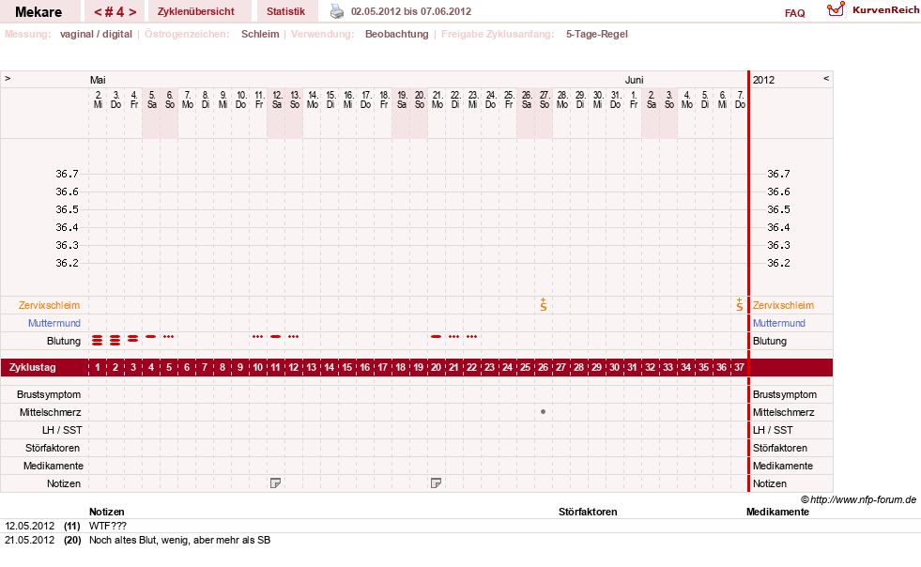Click the KurvenReich crown logo

pyautogui.click(x=836, y=8)
